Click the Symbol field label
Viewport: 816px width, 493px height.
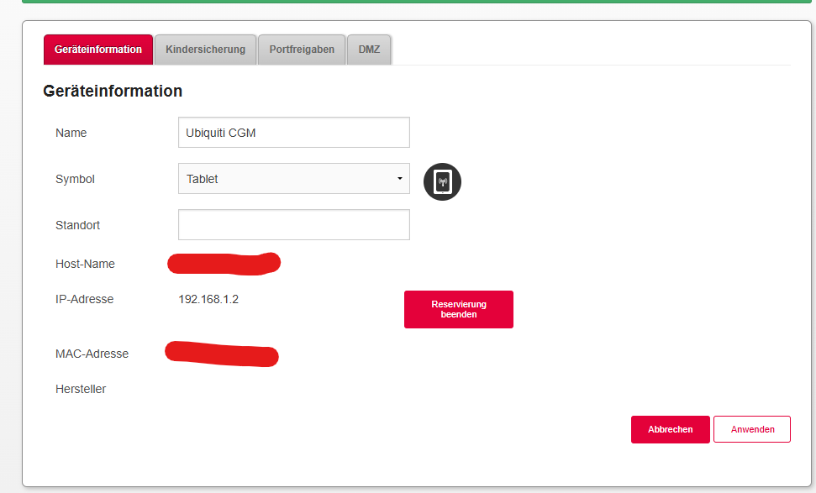click(x=75, y=179)
